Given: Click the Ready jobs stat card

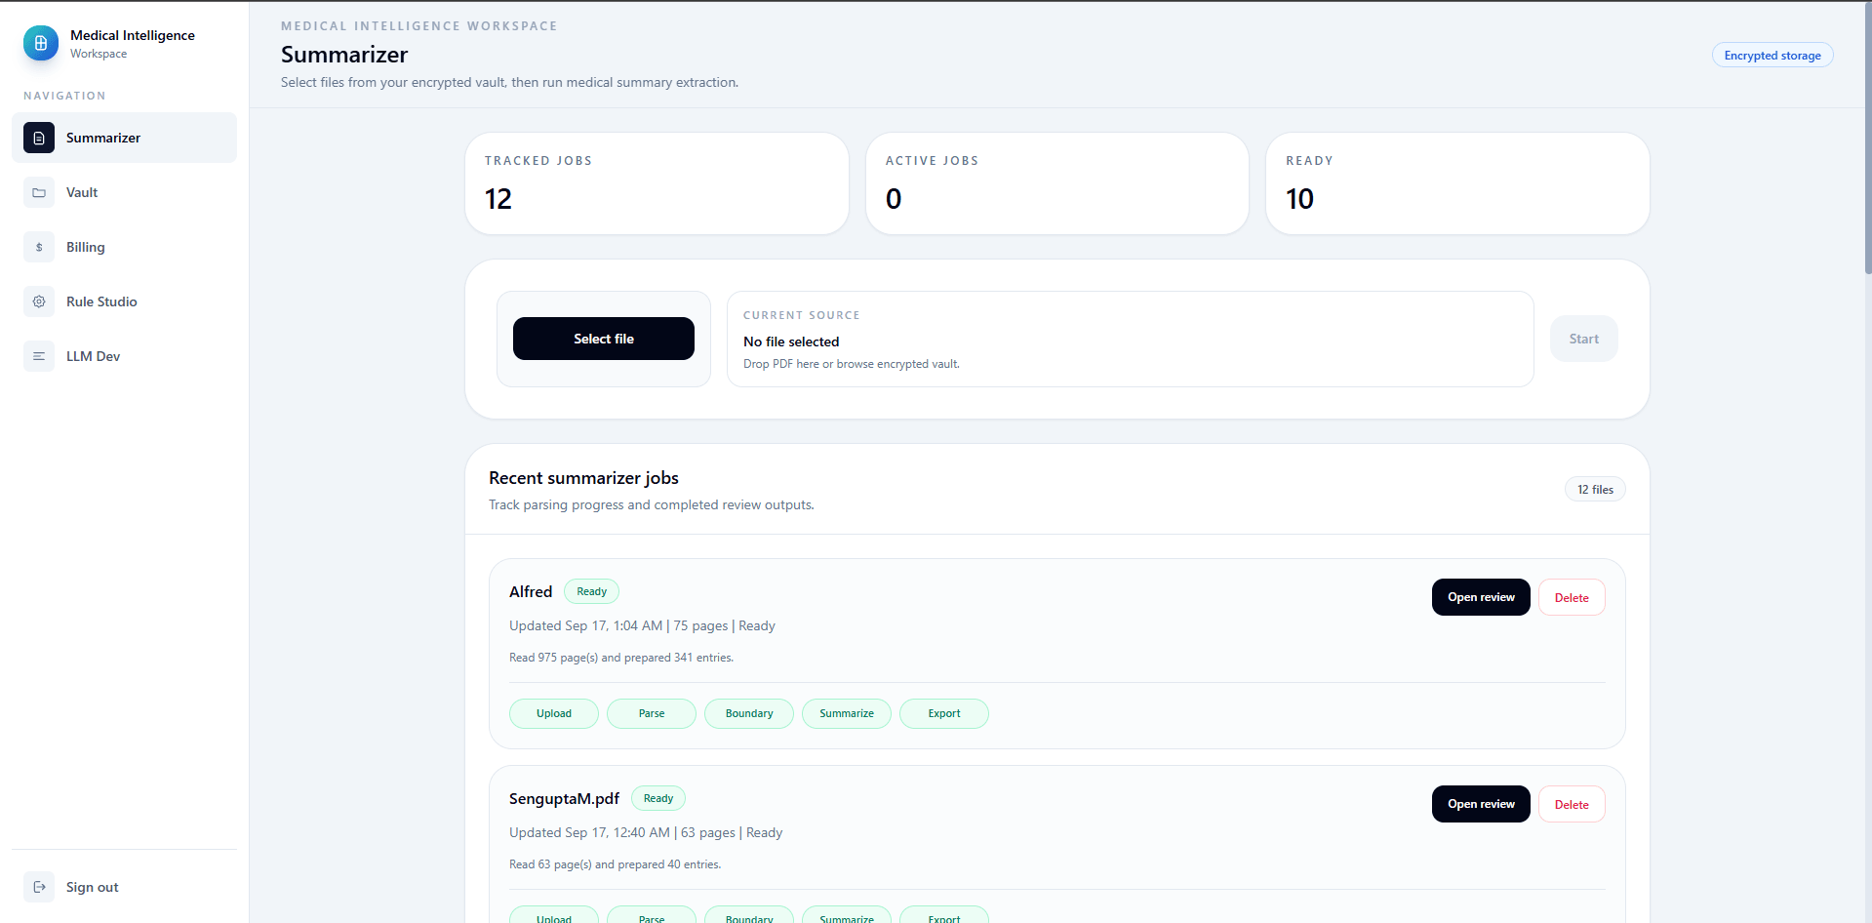Looking at the screenshot, I should 1457,183.
